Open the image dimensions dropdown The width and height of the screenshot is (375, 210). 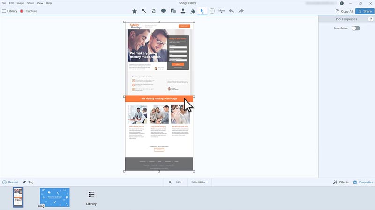[x=199, y=182]
